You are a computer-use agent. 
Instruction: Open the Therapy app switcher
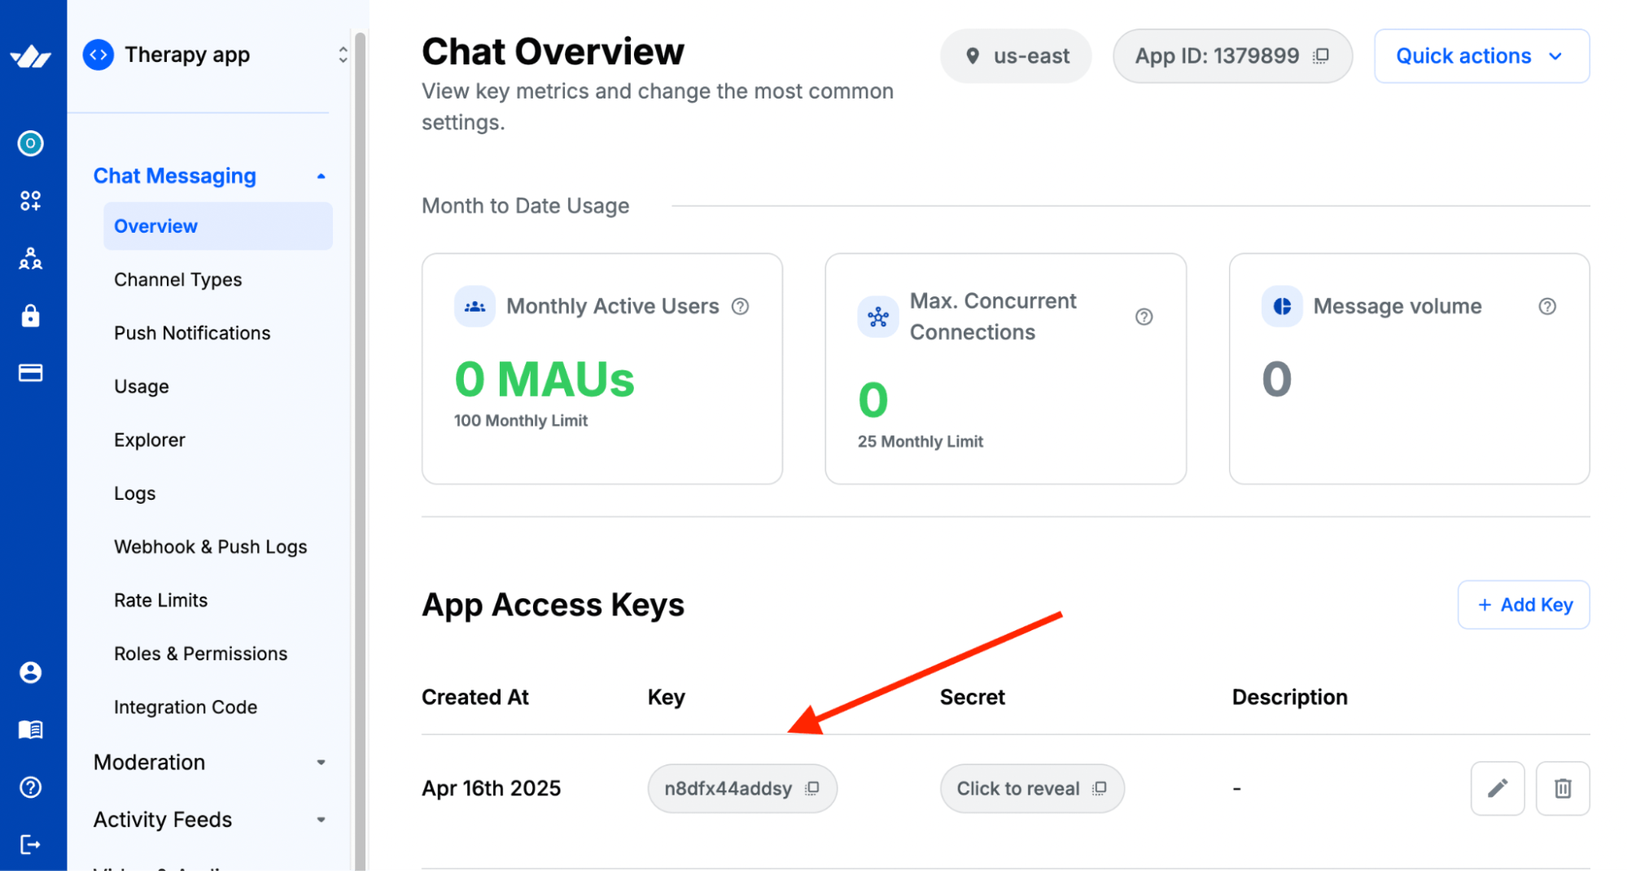[x=343, y=55]
